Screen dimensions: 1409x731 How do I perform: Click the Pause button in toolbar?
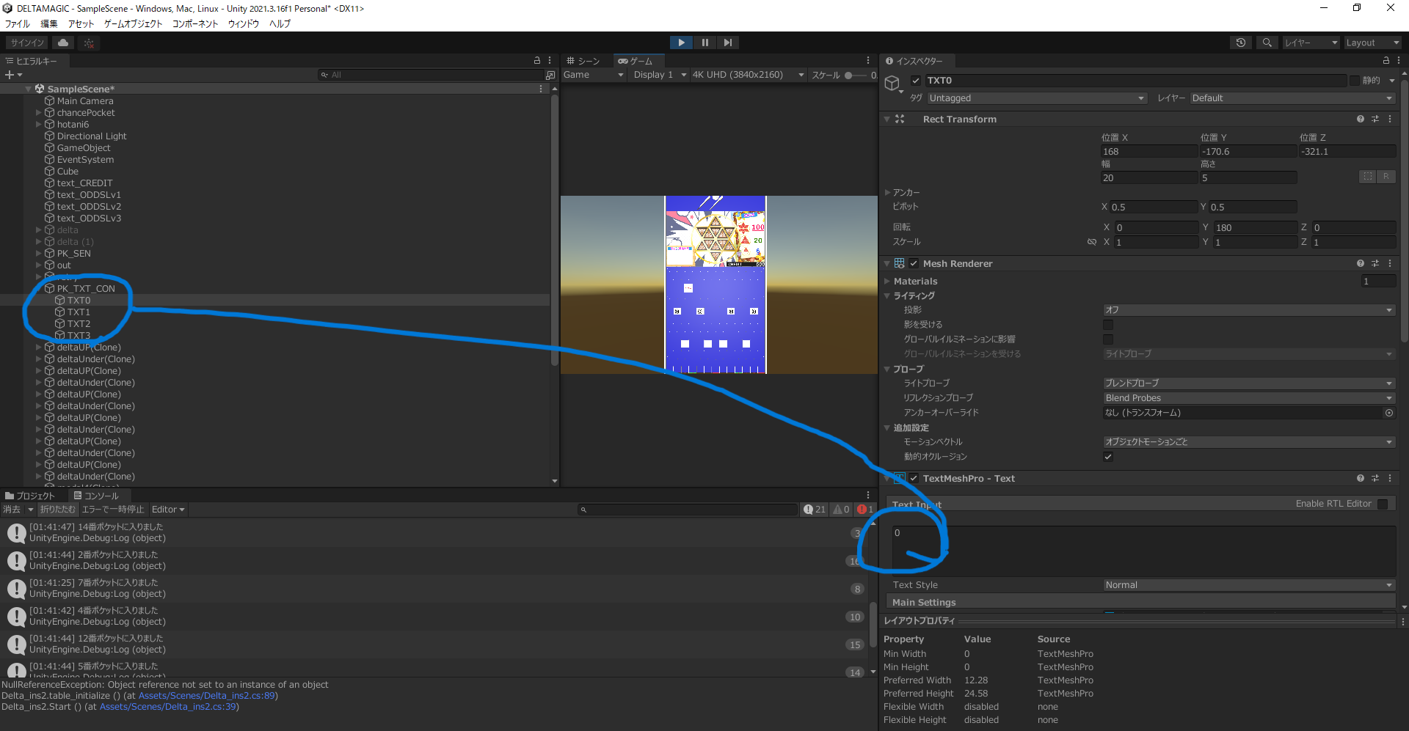[704, 43]
